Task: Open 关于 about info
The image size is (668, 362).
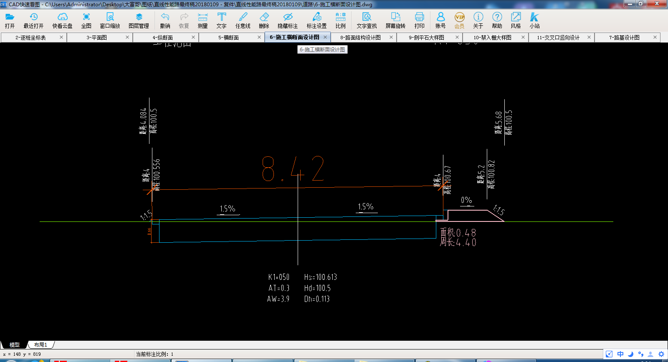Action: [478, 20]
